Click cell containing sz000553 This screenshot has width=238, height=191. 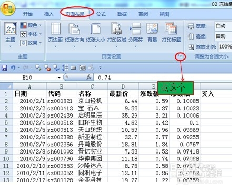62,166
